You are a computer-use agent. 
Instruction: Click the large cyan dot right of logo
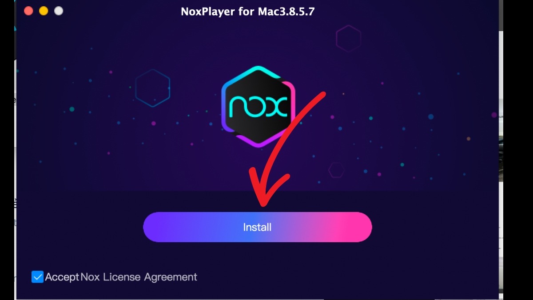coord(430,117)
